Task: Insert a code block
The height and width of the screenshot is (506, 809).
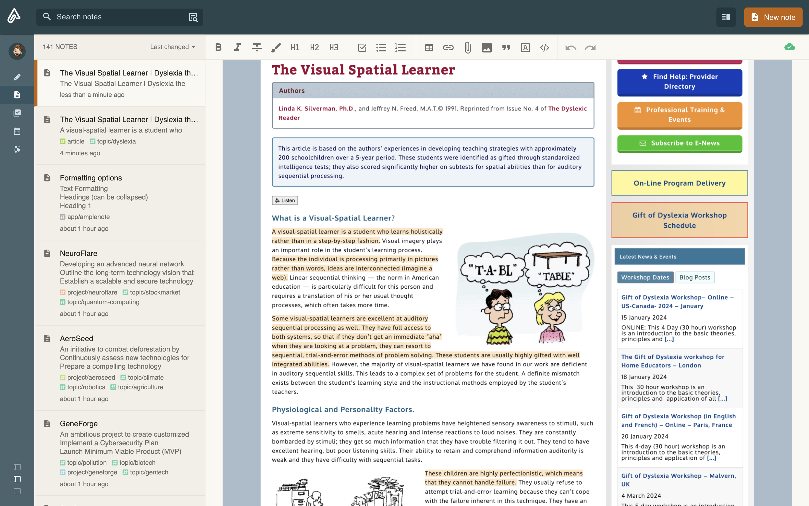Action: pos(544,47)
